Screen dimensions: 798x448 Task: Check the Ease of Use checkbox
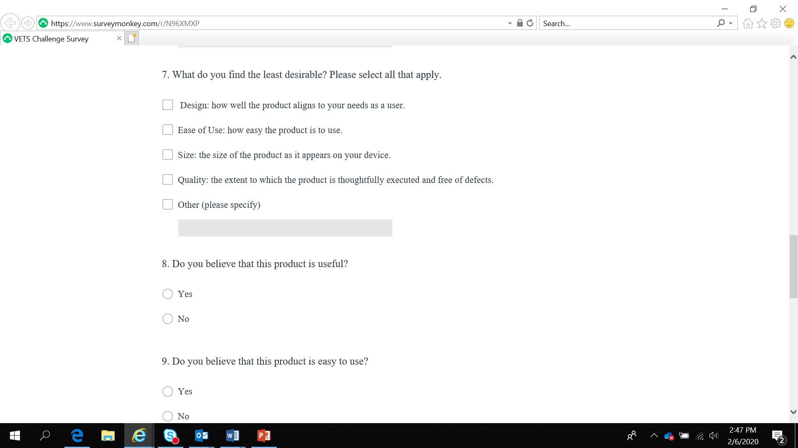point(167,130)
